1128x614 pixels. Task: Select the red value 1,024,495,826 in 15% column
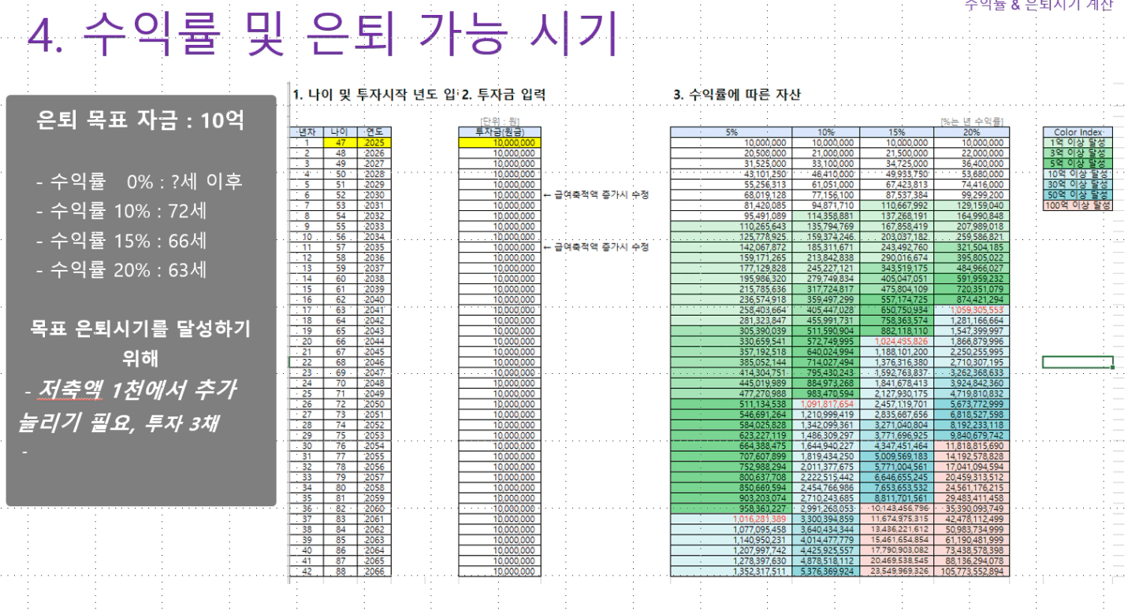(x=900, y=341)
